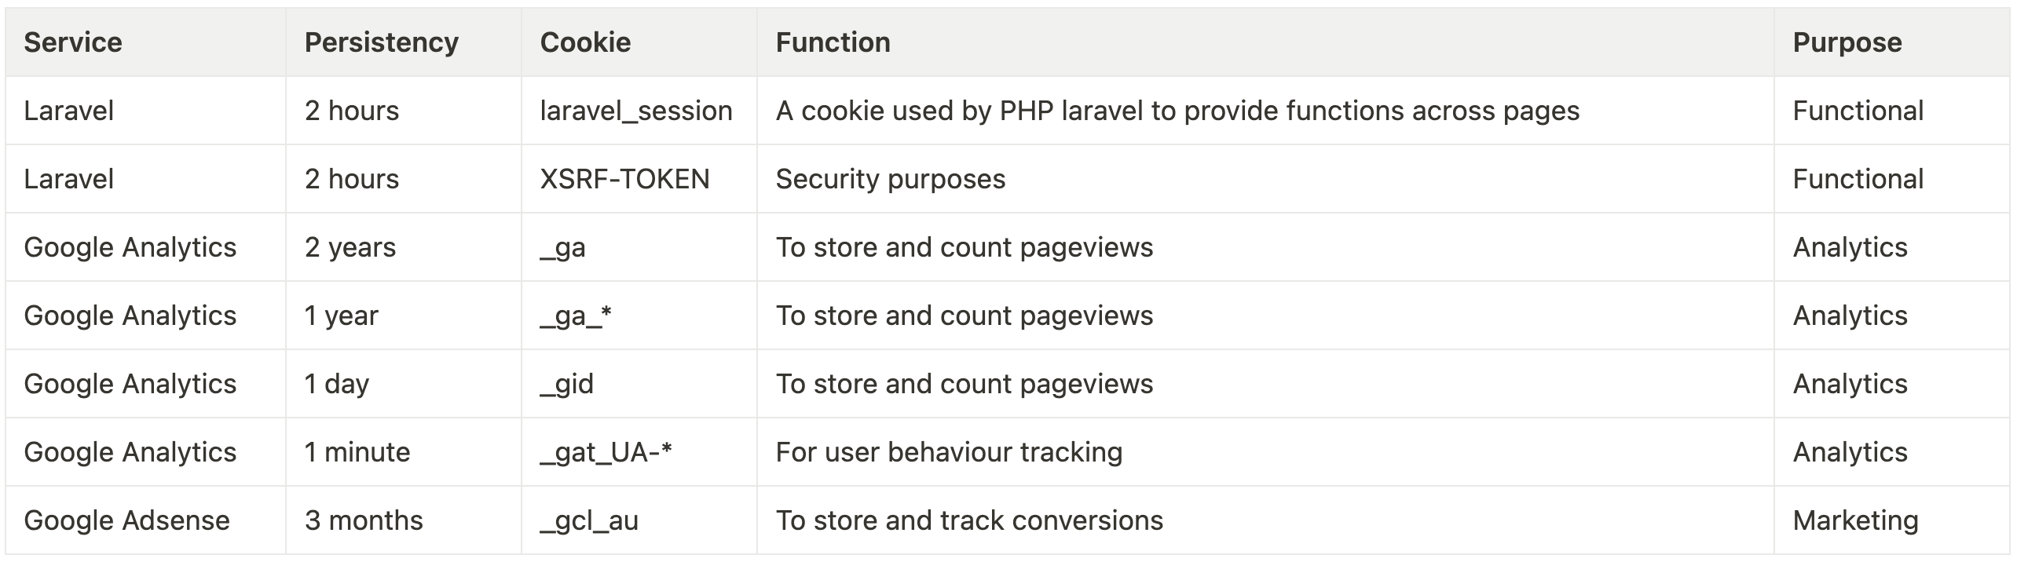The width and height of the screenshot is (2017, 562).
Task: Click the Google Adsense service cell
Action: click(x=145, y=520)
